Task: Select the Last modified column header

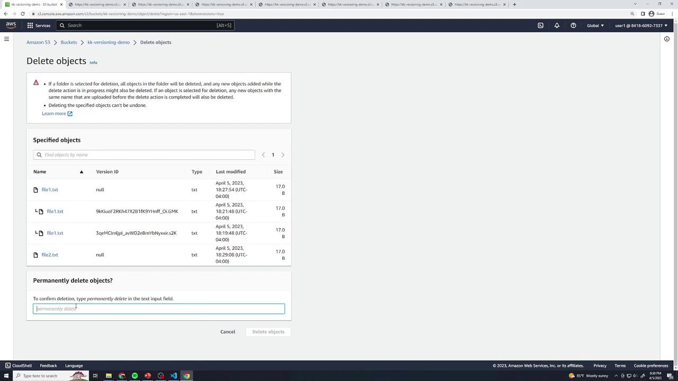Action: coord(230,171)
